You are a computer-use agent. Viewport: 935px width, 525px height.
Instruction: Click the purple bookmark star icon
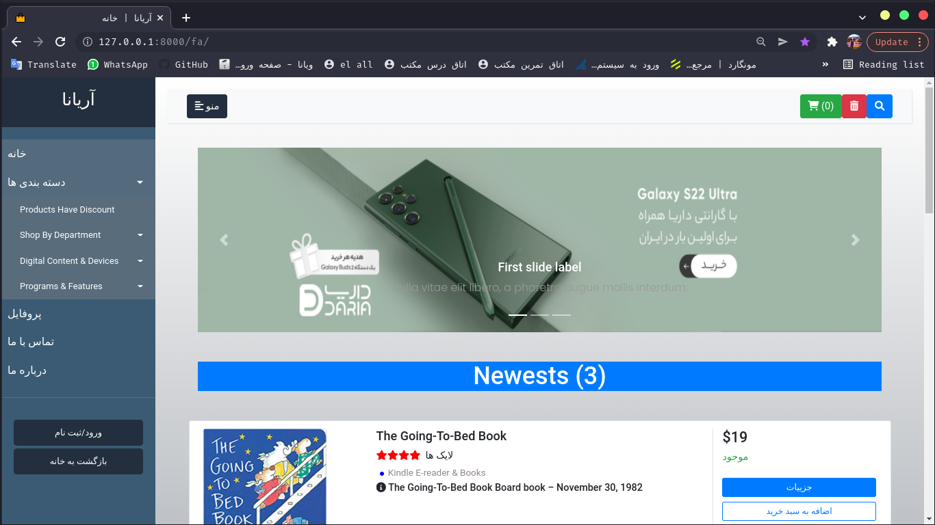tap(805, 42)
